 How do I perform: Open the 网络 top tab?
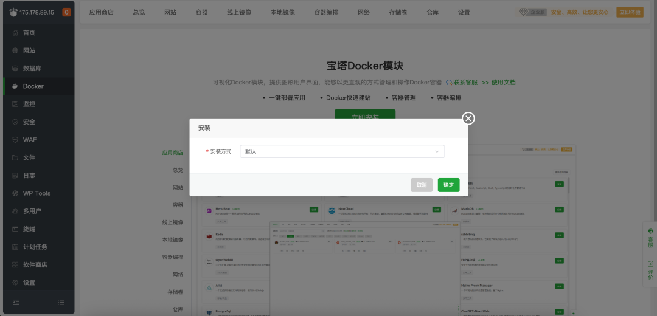pos(364,12)
